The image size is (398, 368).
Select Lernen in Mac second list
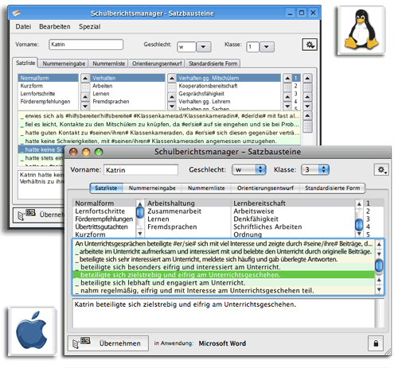(188, 219)
